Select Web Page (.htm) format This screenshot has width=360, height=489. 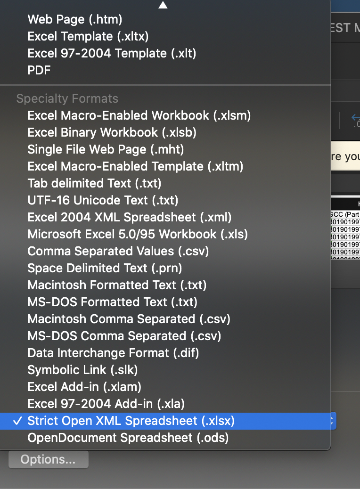pos(74,19)
